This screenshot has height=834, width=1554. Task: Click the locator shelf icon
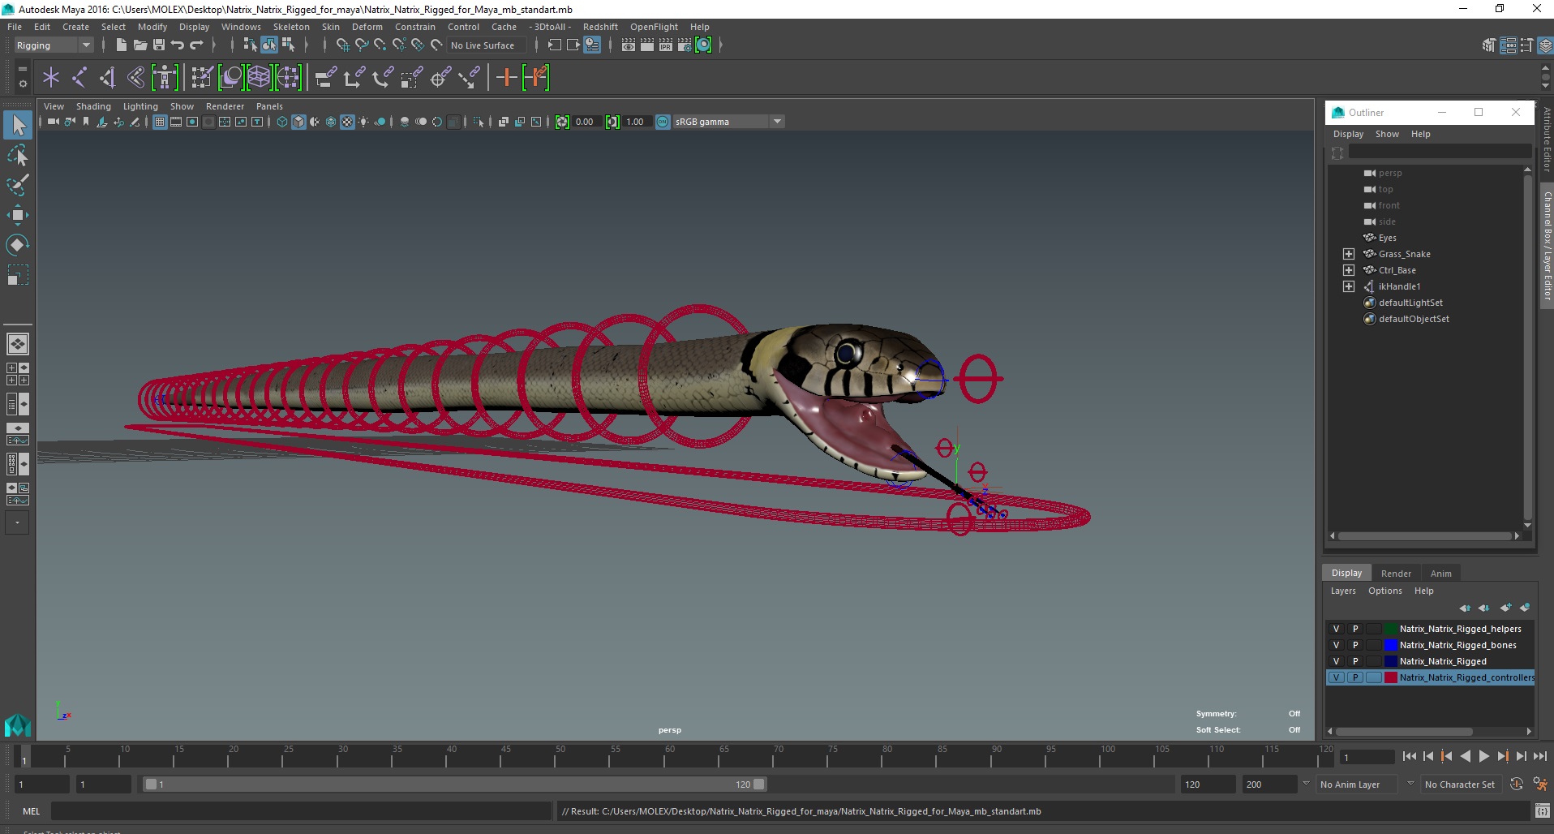point(51,78)
